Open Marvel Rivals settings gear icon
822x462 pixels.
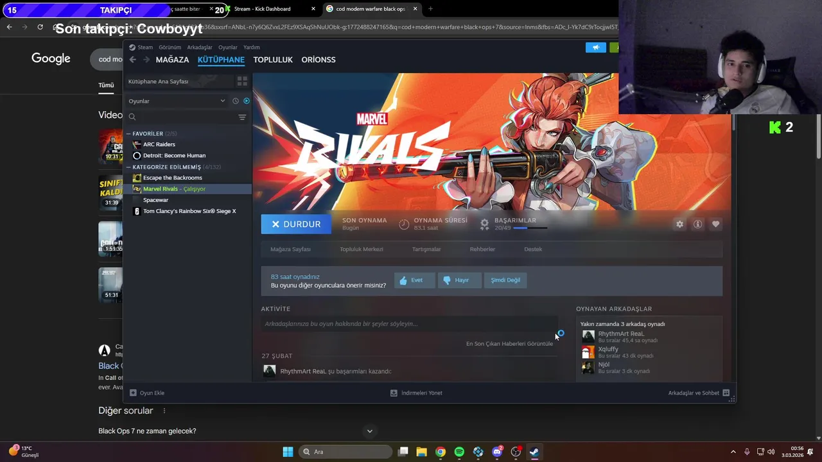point(679,224)
